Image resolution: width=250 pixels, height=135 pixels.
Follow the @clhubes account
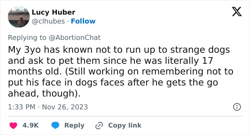point(83,21)
